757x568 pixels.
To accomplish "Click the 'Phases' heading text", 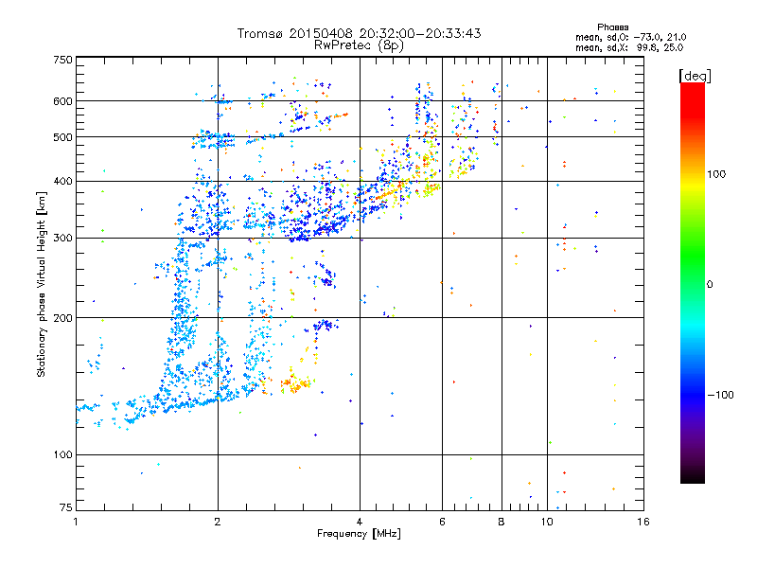I will click(612, 27).
